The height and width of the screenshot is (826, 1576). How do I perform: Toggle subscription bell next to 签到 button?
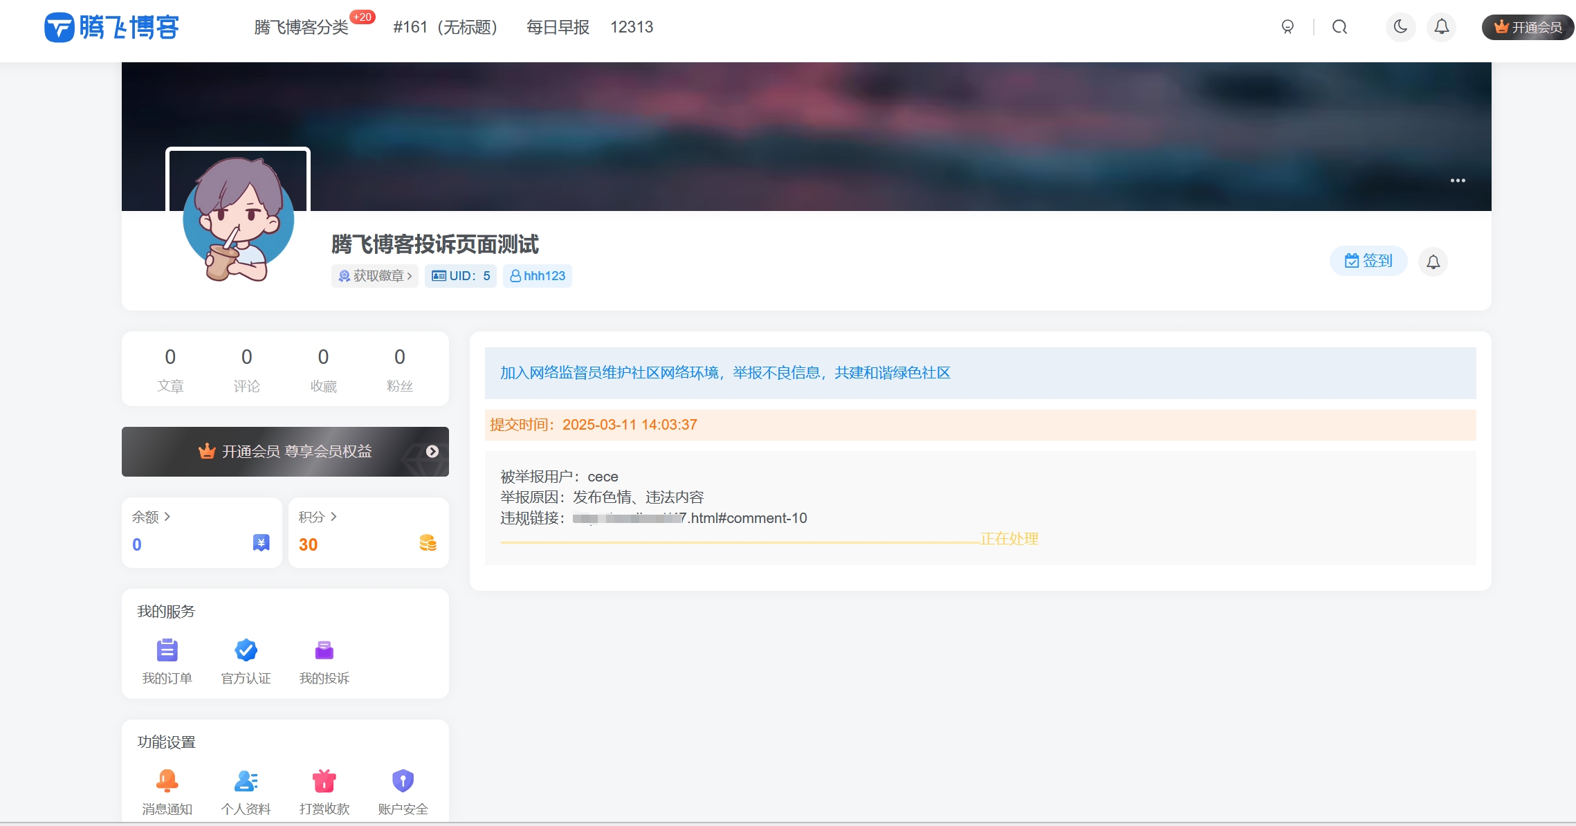click(1433, 261)
